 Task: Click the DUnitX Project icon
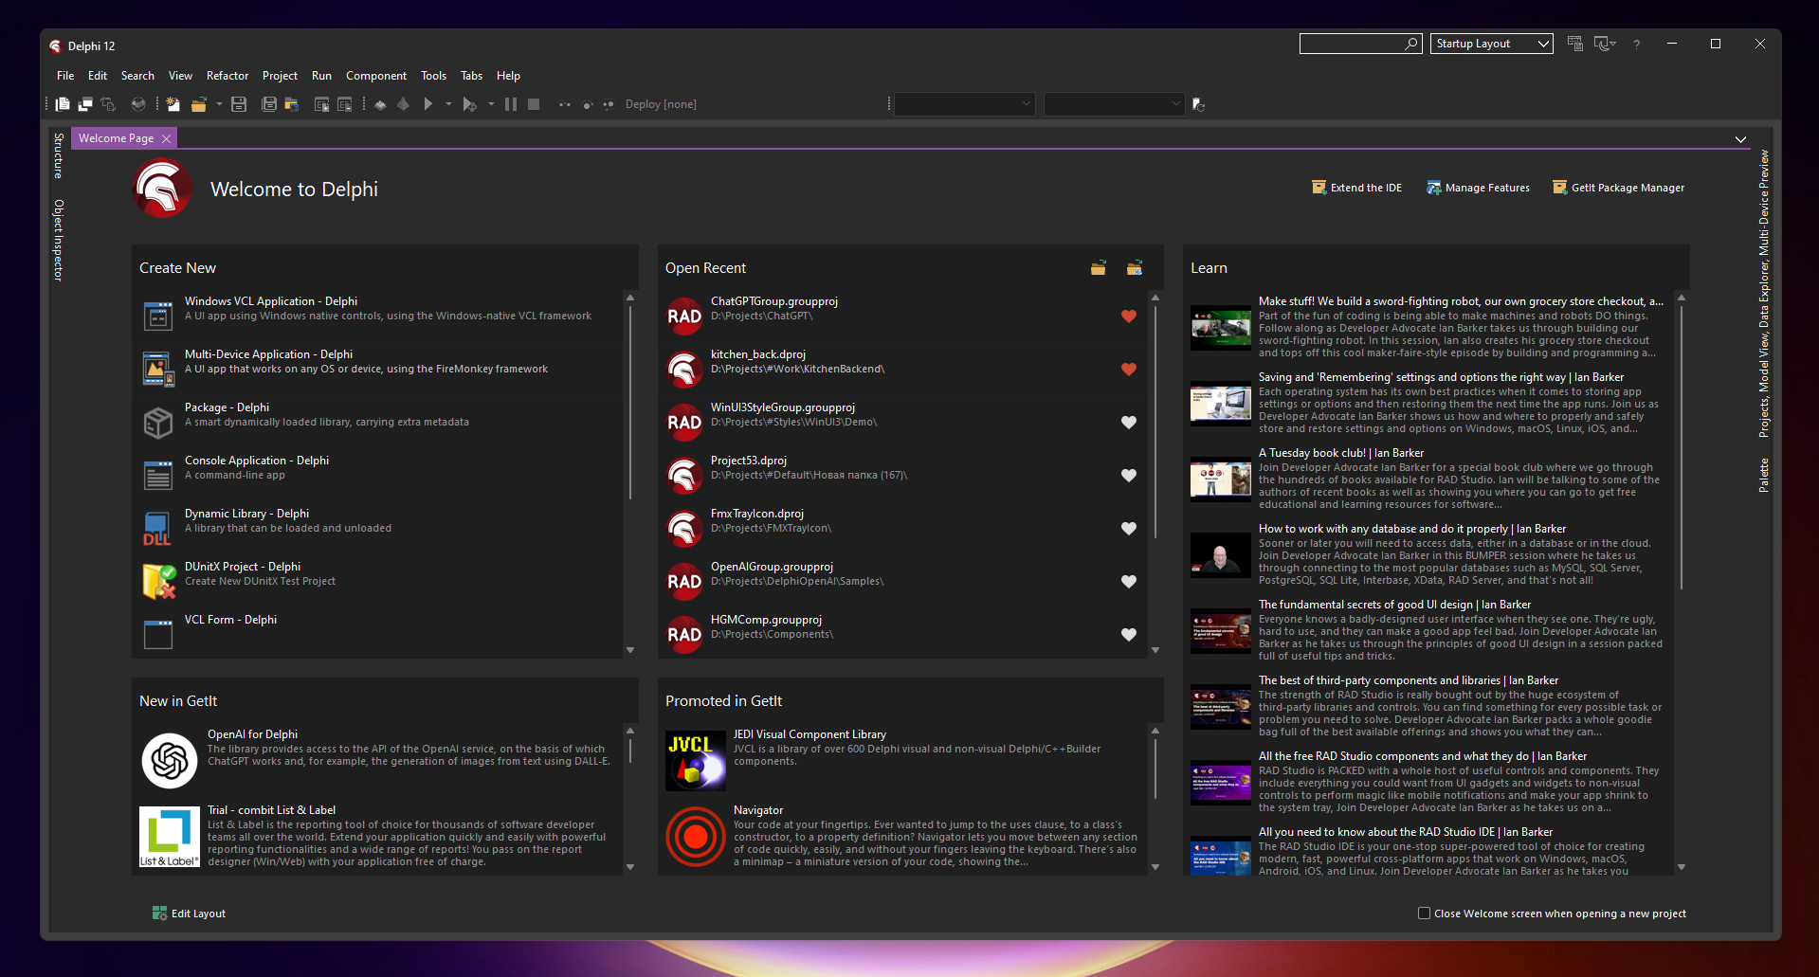click(158, 581)
